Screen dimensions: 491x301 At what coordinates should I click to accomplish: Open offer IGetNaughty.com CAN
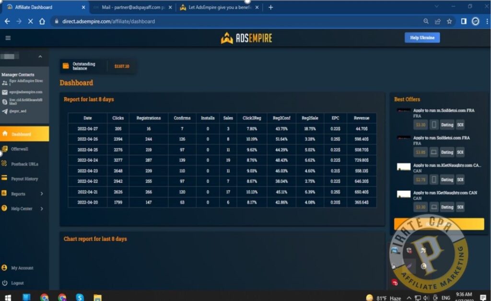pos(445,193)
